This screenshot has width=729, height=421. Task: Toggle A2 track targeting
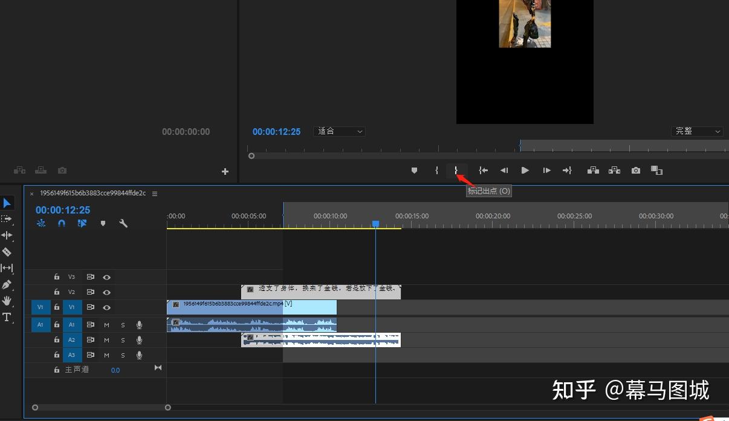[x=72, y=340]
